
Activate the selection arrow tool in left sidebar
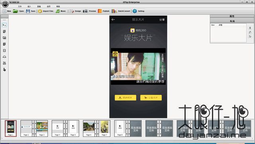[4, 25]
